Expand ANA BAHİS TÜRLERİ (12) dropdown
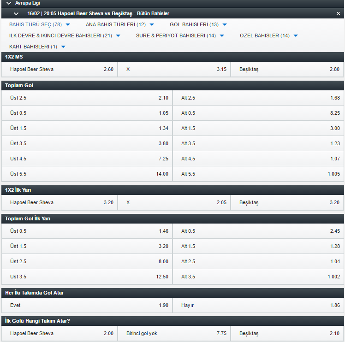The width and height of the screenshot is (345, 342). 120,24
